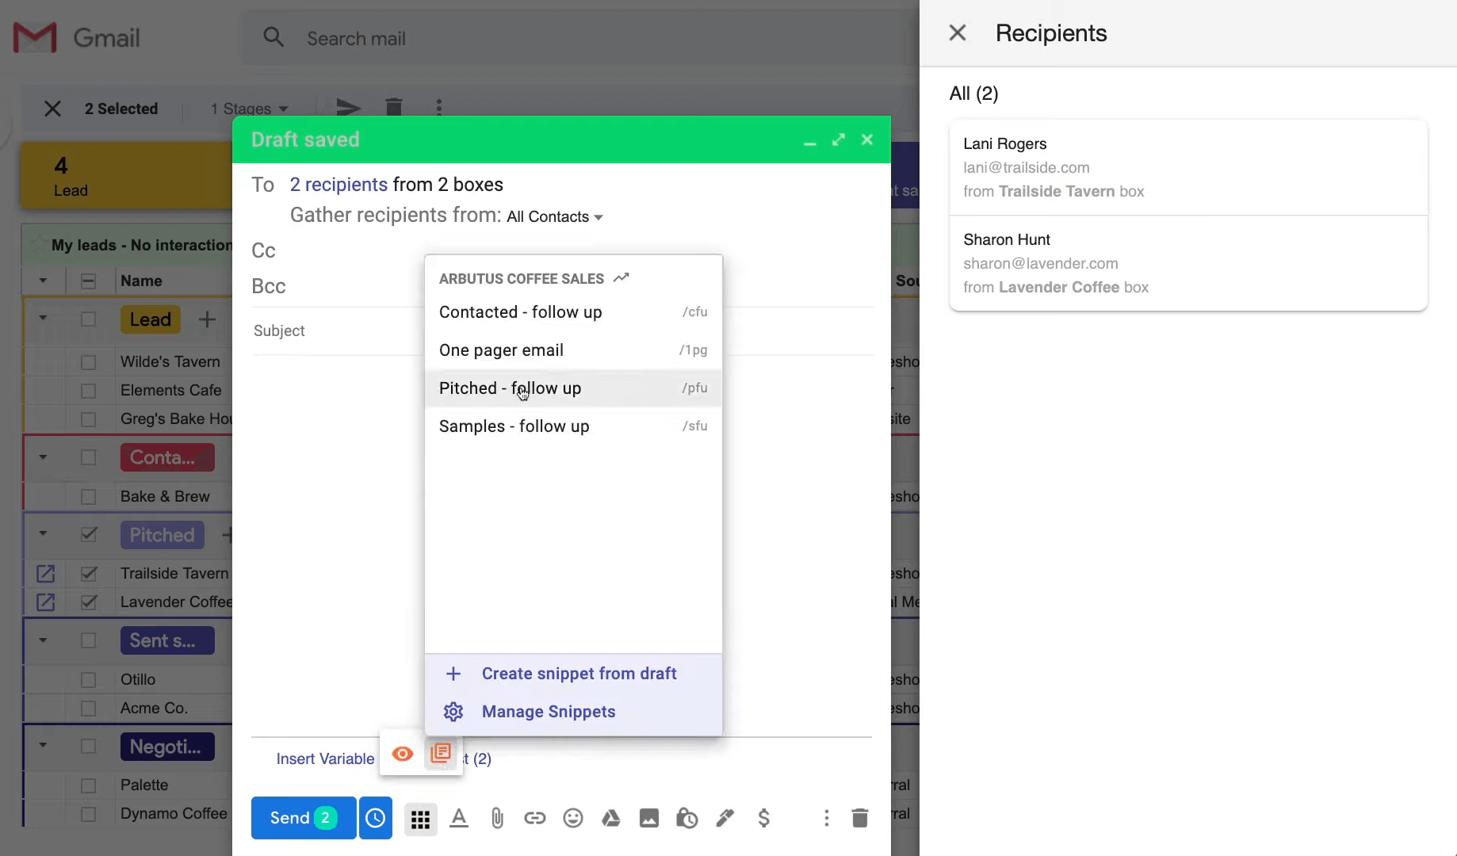Insert a photo into the email
The width and height of the screenshot is (1457, 856).
pyautogui.click(x=649, y=818)
